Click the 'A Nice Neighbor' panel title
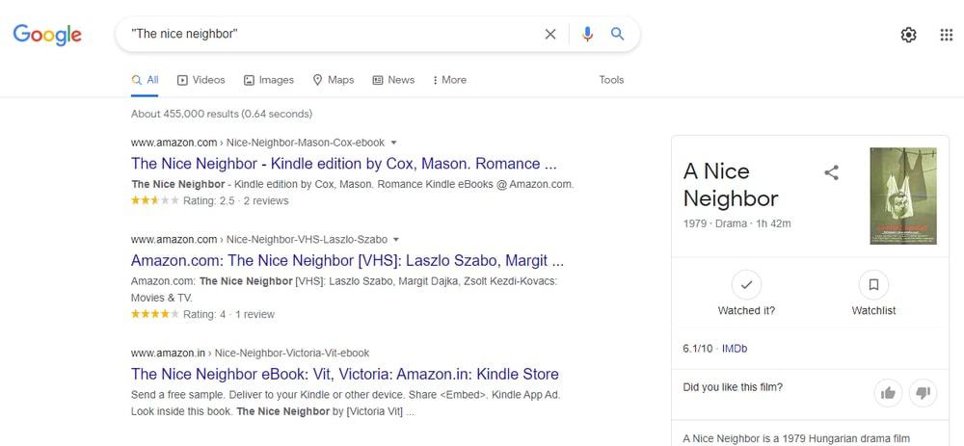Viewport: 964px width, 446px height. tap(731, 185)
